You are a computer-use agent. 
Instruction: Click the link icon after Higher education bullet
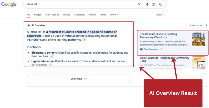(50, 65)
